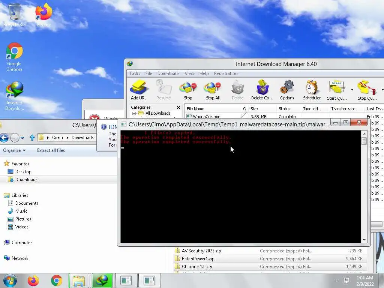The height and width of the screenshot is (288, 384).
Task: Click the command prompt title bar icon
Action: coord(124,124)
